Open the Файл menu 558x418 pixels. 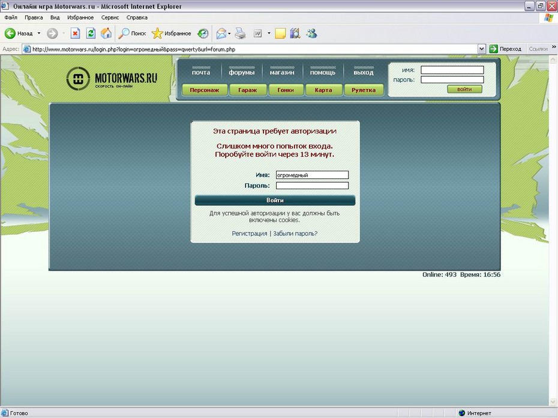11,17
